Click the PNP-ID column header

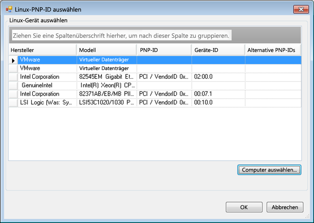tap(164, 50)
